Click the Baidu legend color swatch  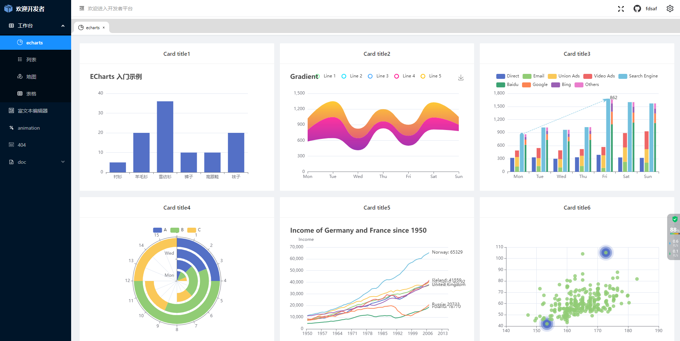pos(500,85)
